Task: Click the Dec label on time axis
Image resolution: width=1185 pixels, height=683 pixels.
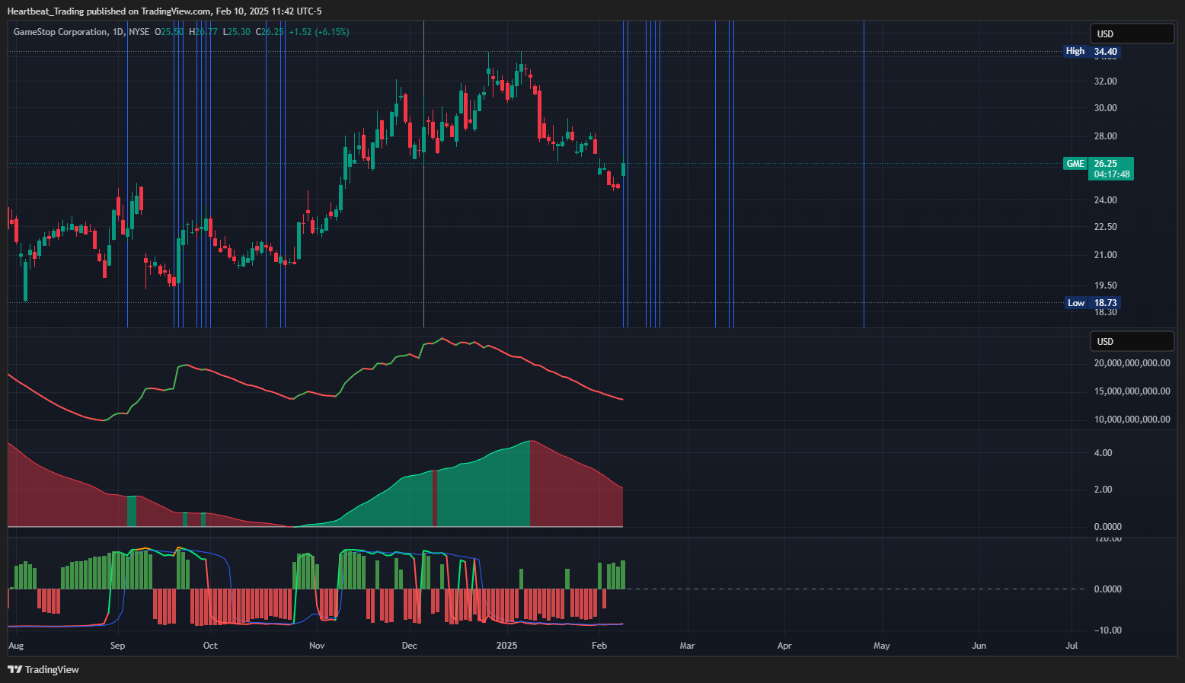Action: coord(410,646)
